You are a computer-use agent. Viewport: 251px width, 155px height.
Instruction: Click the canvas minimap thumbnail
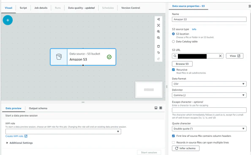pyautogui.click(x=149, y=90)
